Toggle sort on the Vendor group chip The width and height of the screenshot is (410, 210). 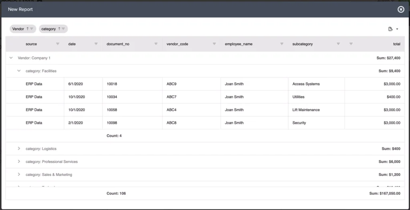pyautogui.click(x=28, y=29)
